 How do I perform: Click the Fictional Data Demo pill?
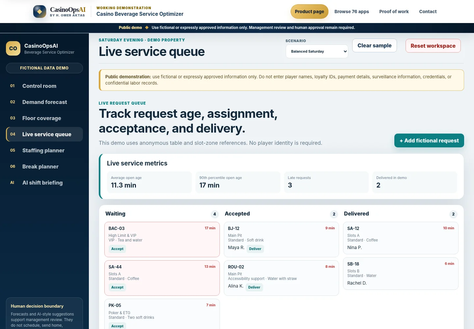(44, 68)
